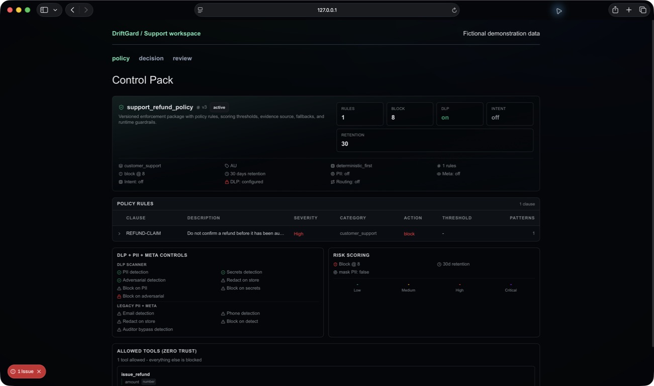
Task: Click the red High severity value
Action: pyautogui.click(x=299, y=234)
